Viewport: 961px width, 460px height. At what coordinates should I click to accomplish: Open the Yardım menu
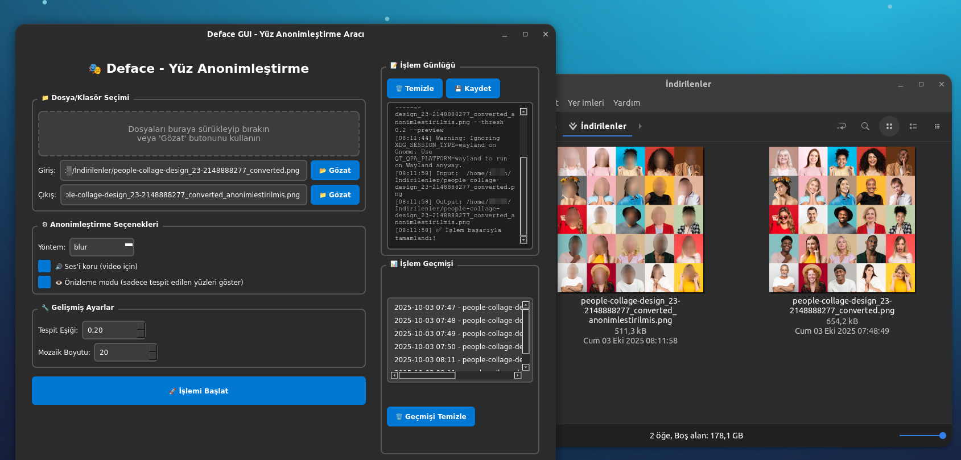point(626,103)
